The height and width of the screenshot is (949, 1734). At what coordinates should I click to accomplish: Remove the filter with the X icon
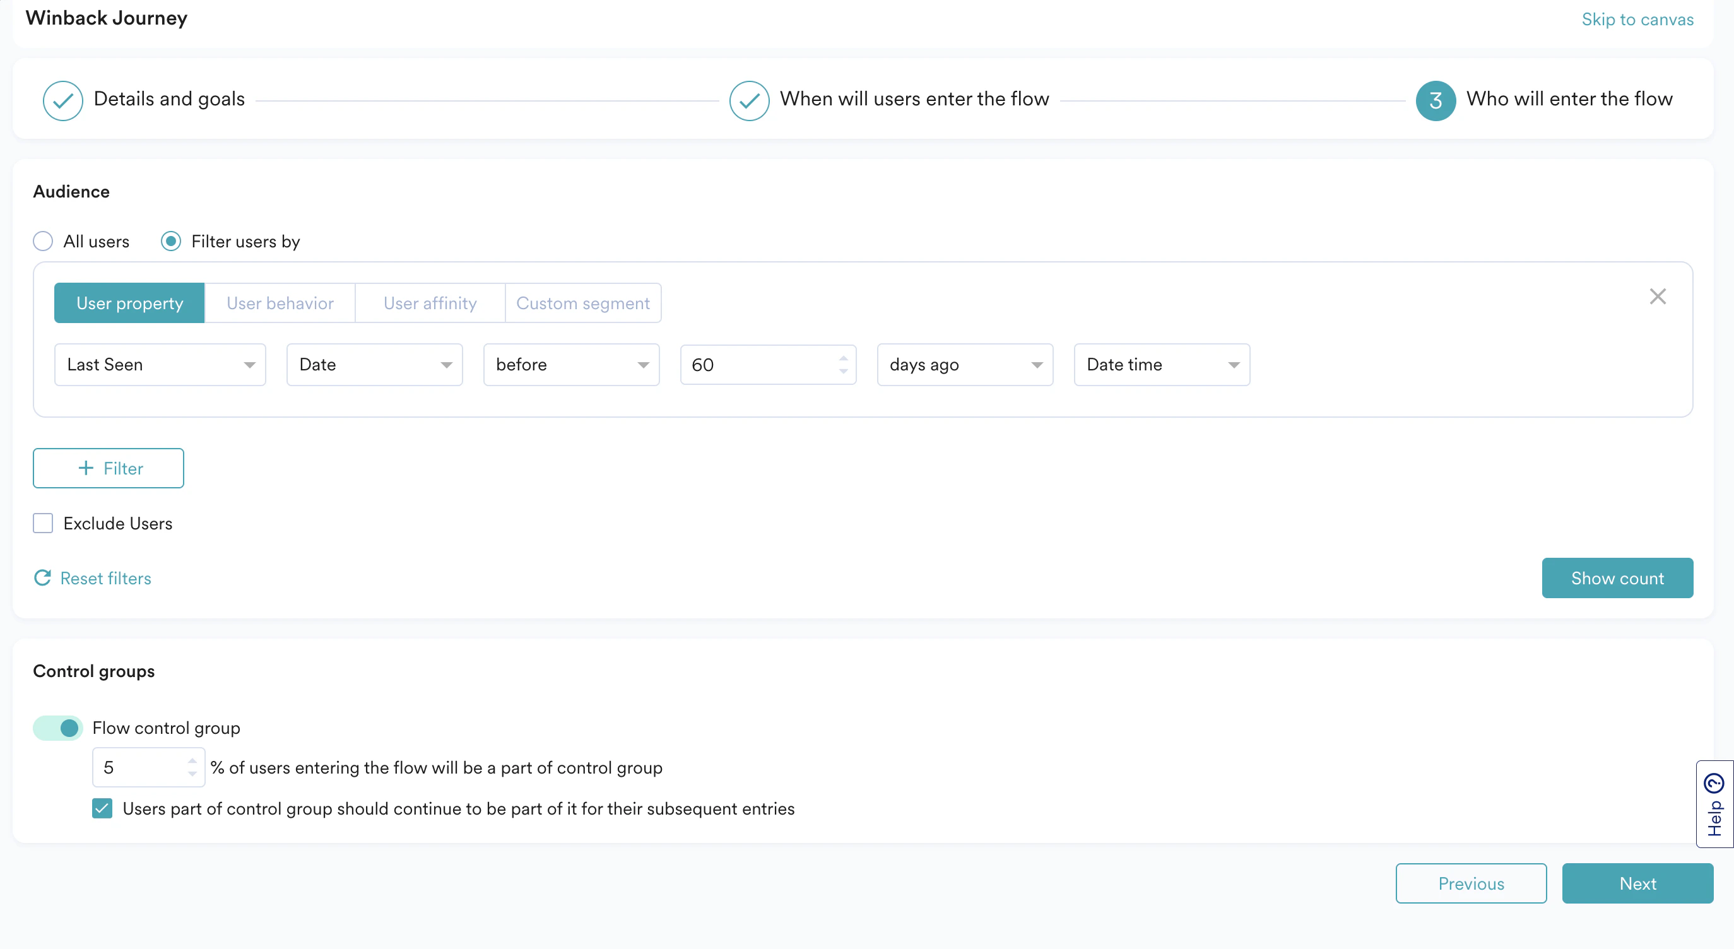[x=1657, y=296]
